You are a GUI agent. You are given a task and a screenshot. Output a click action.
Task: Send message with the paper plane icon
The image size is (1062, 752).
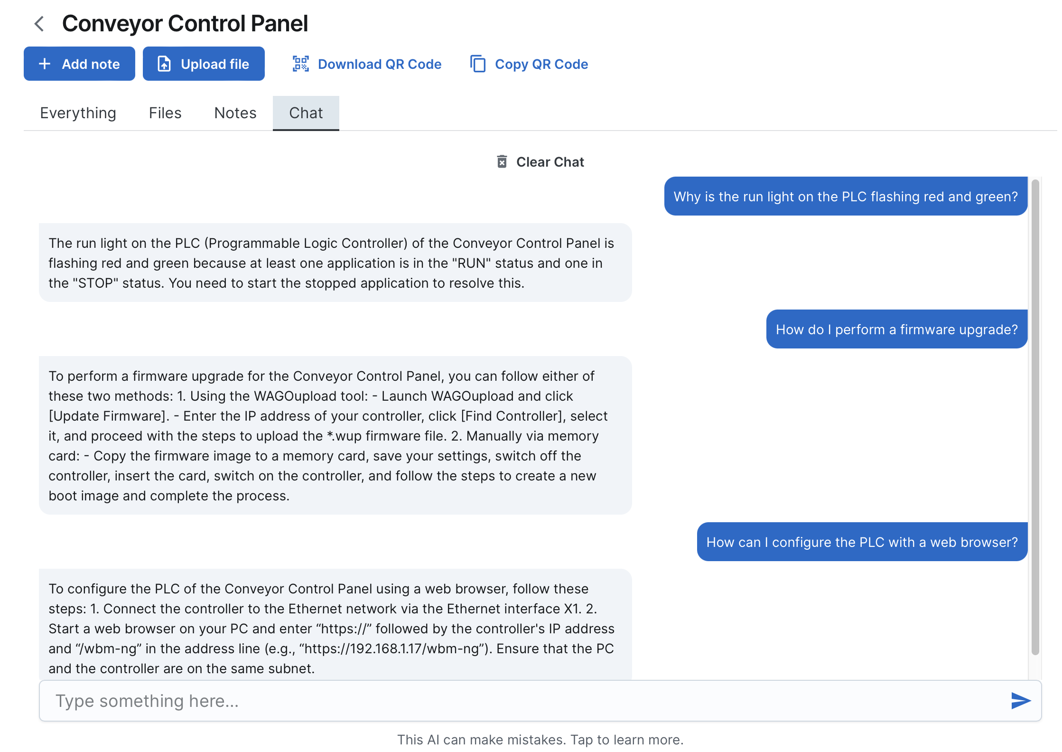(x=1021, y=701)
